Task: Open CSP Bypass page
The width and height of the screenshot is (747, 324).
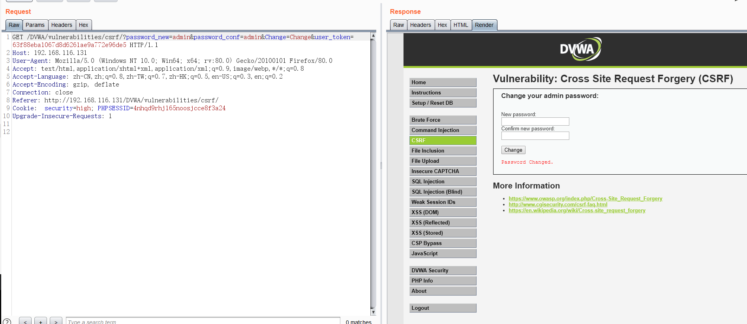Action: (x=443, y=243)
